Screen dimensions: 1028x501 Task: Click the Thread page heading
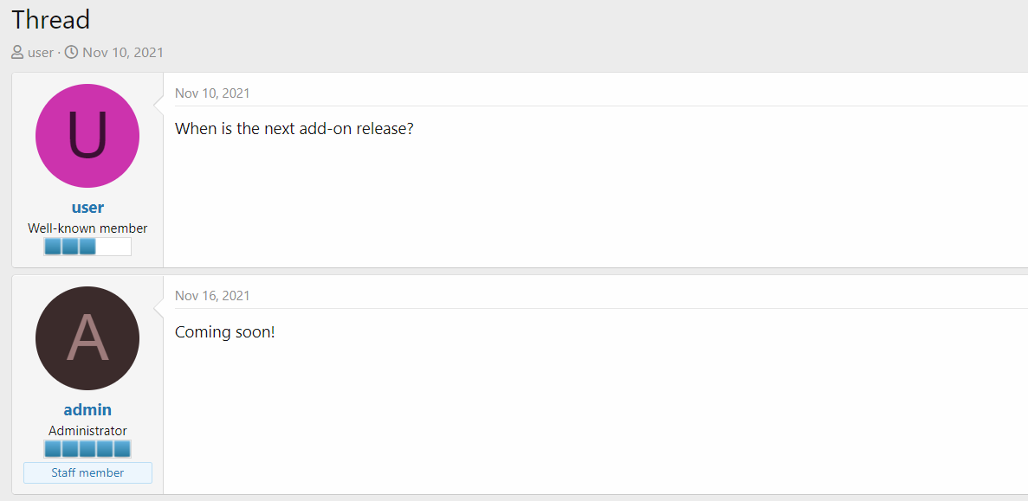51,20
